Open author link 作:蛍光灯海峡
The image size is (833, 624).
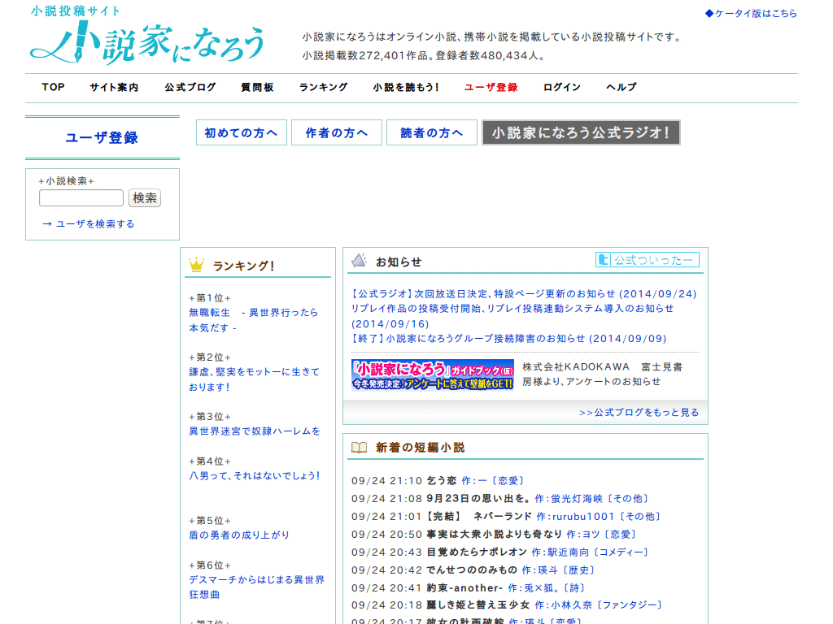[x=569, y=499]
